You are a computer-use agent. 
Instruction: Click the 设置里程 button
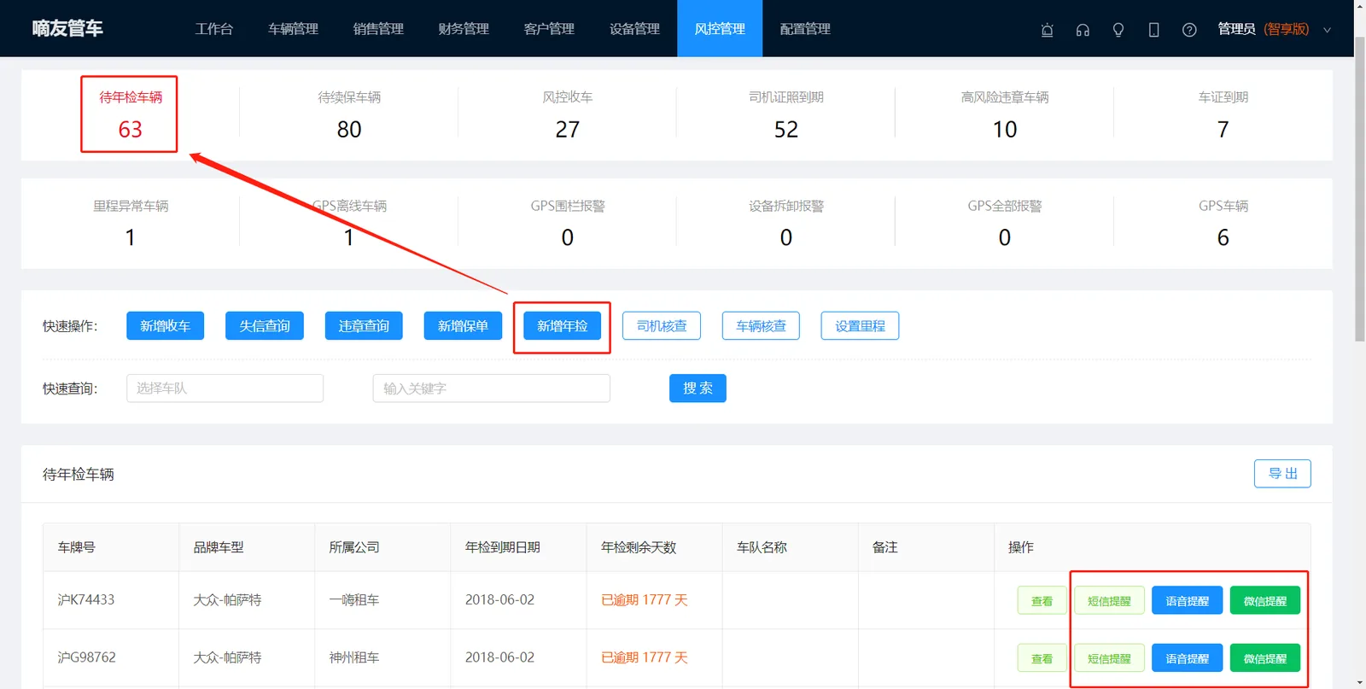[860, 326]
